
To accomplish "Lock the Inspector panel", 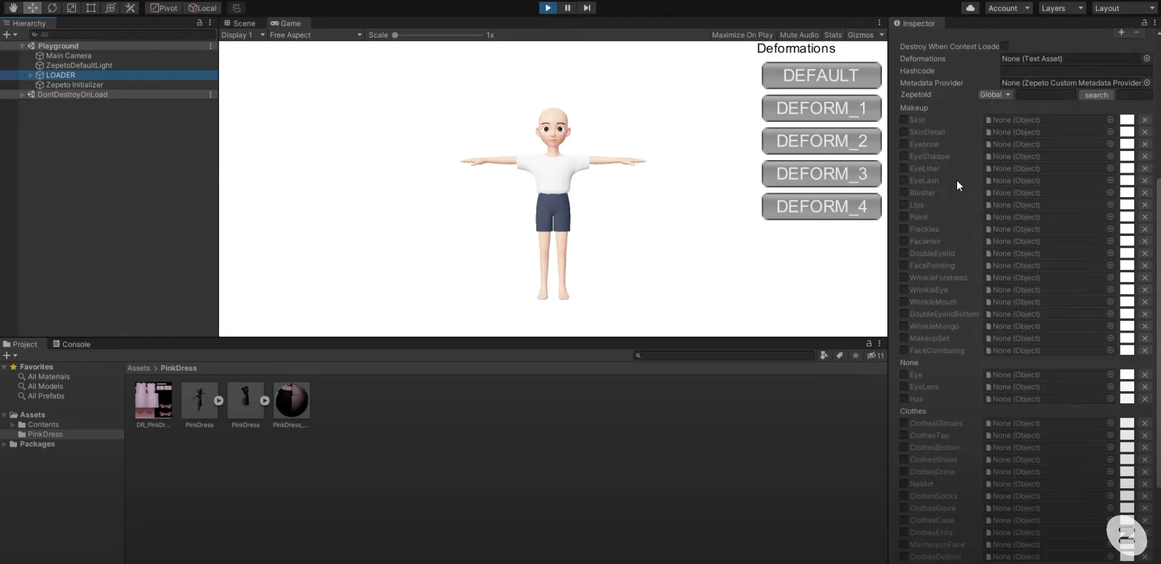I will pyautogui.click(x=1144, y=23).
